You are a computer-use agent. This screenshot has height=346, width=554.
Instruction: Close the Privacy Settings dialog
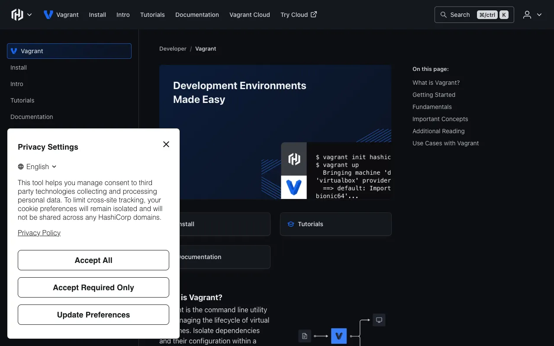point(166,144)
